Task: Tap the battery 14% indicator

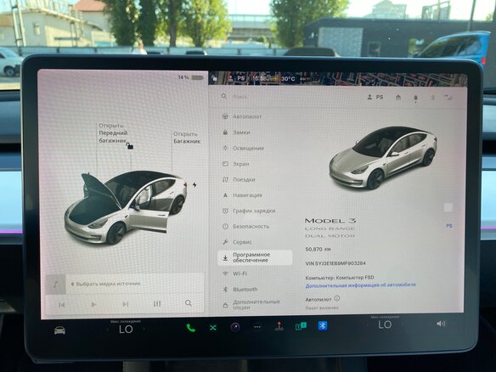Action: click(x=191, y=77)
